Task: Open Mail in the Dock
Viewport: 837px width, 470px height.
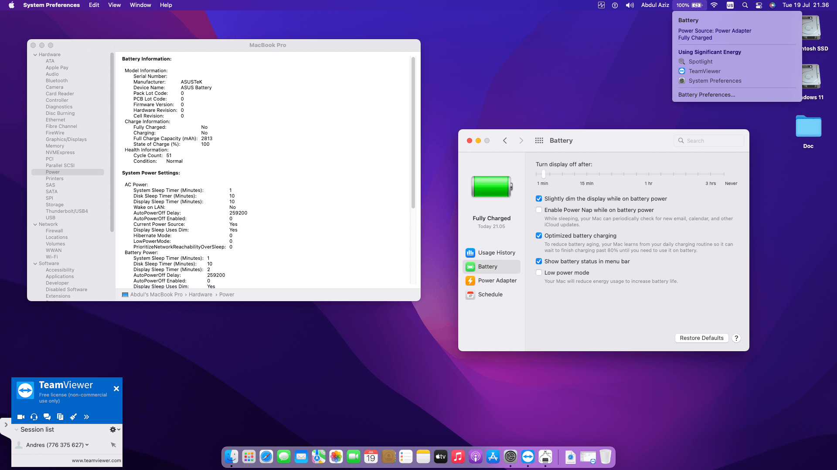Action: coord(301,457)
